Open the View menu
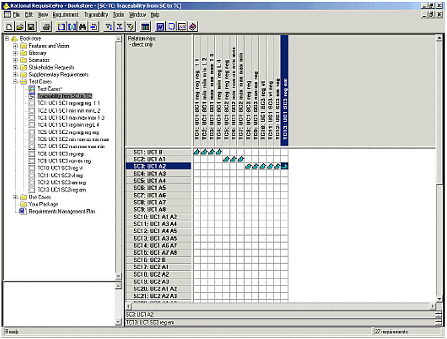Image resolution: width=447 pixels, height=339 pixels. pos(43,15)
